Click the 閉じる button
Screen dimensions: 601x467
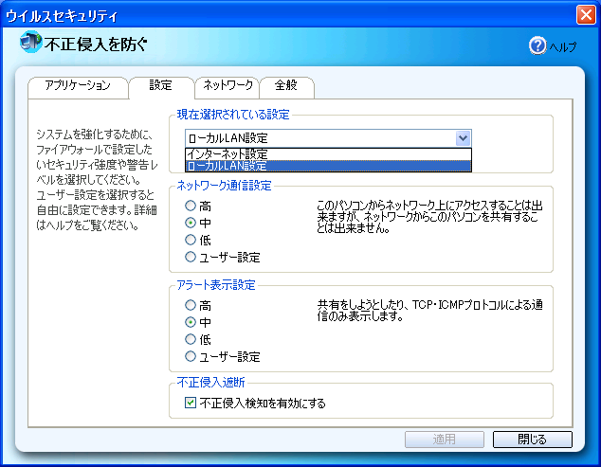tap(532, 440)
